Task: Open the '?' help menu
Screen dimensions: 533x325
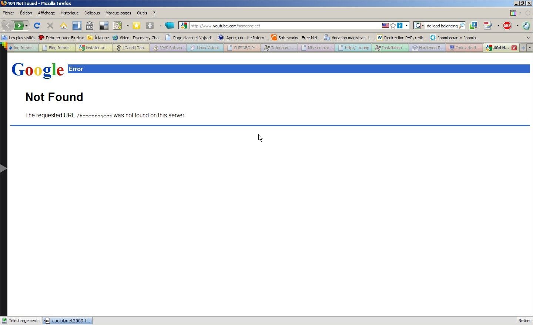Action: pos(154,13)
